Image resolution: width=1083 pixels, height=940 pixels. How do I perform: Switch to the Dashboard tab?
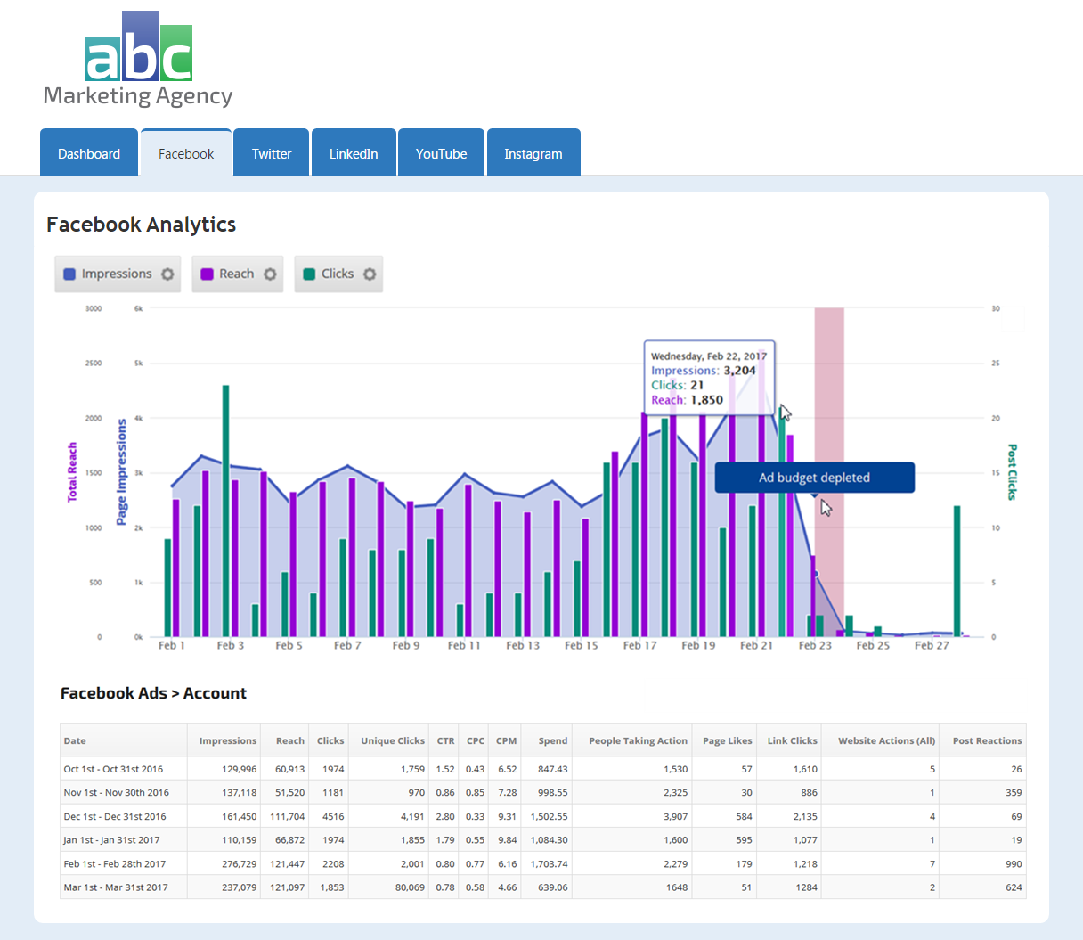coord(89,154)
